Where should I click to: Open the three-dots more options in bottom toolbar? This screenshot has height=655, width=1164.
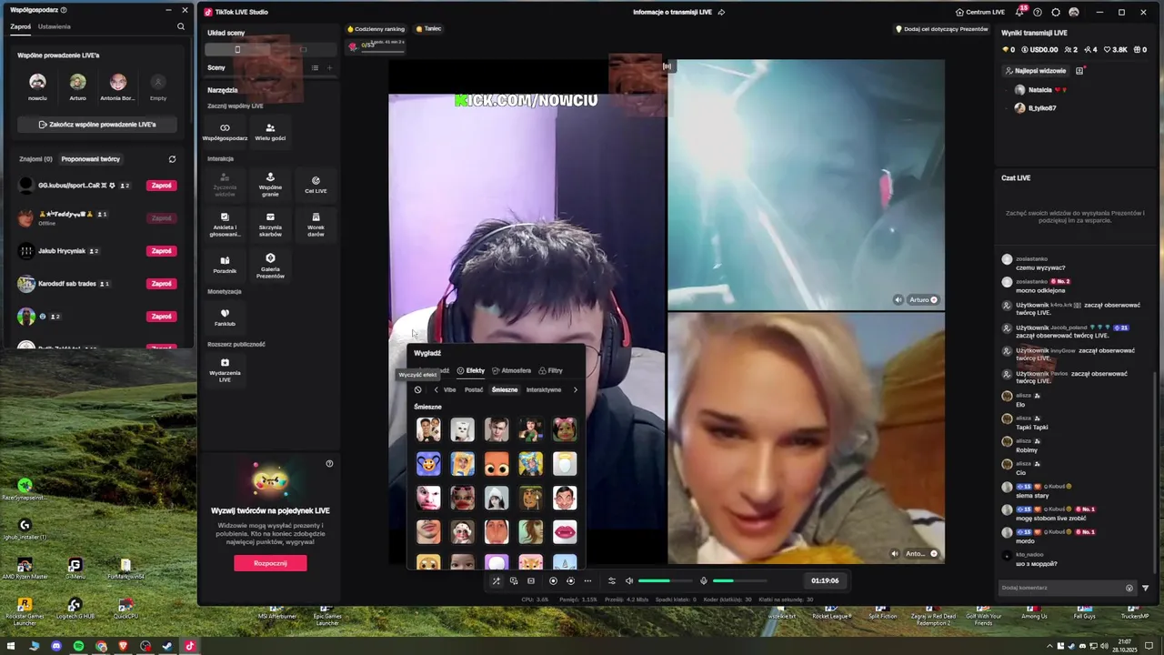click(x=587, y=580)
